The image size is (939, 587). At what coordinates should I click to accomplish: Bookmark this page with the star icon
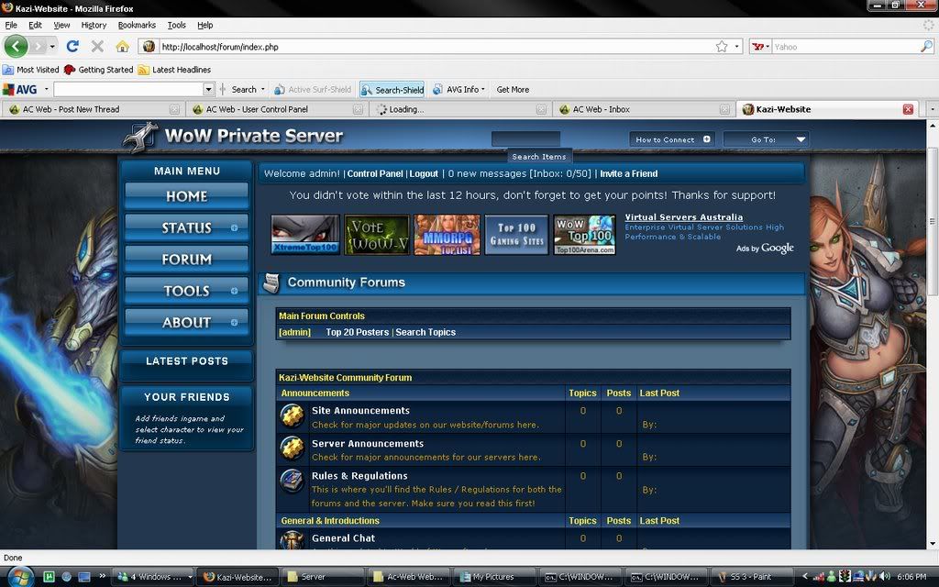pos(722,47)
